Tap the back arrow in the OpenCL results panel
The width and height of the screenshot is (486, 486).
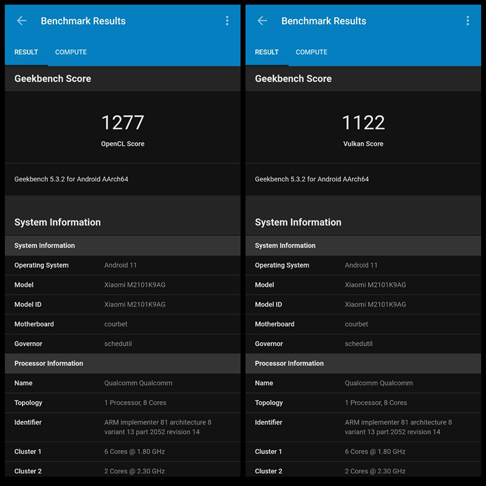point(22,21)
